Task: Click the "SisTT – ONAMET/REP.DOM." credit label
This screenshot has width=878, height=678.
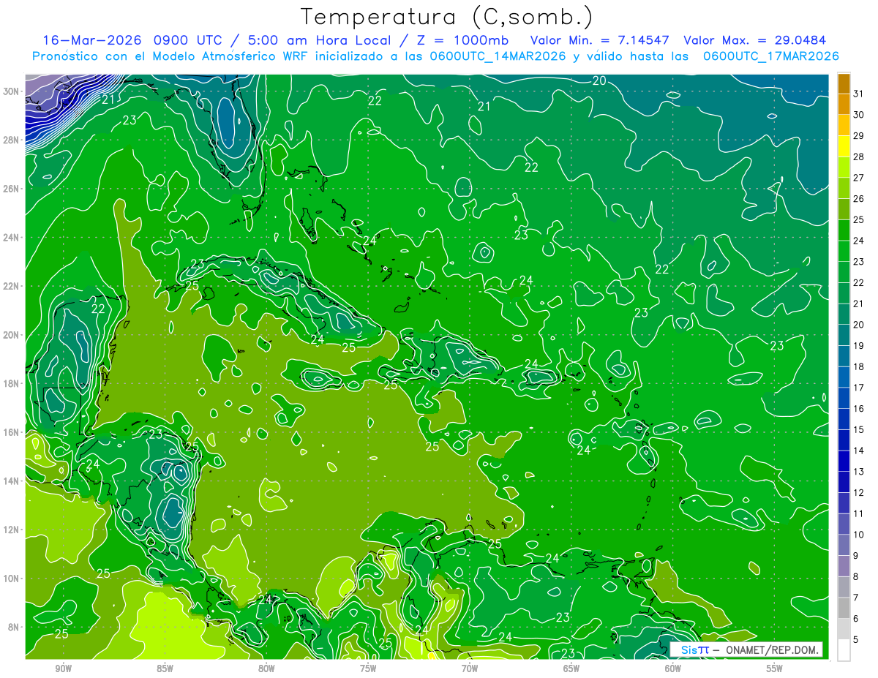Action: click(x=746, y=649)
